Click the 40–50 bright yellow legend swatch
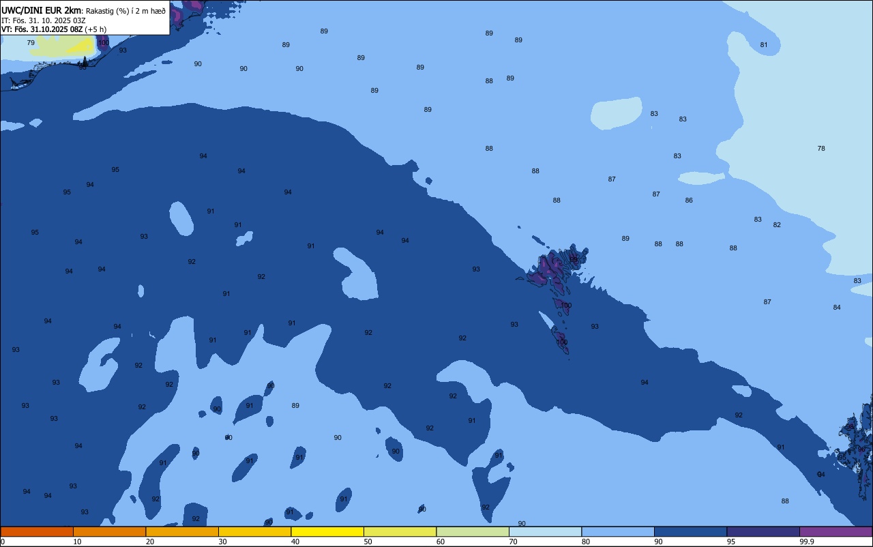 click(327, 531)
